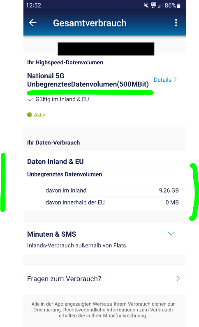
Task: Tap the clock time in status bar
Action: tap(33, 5)
